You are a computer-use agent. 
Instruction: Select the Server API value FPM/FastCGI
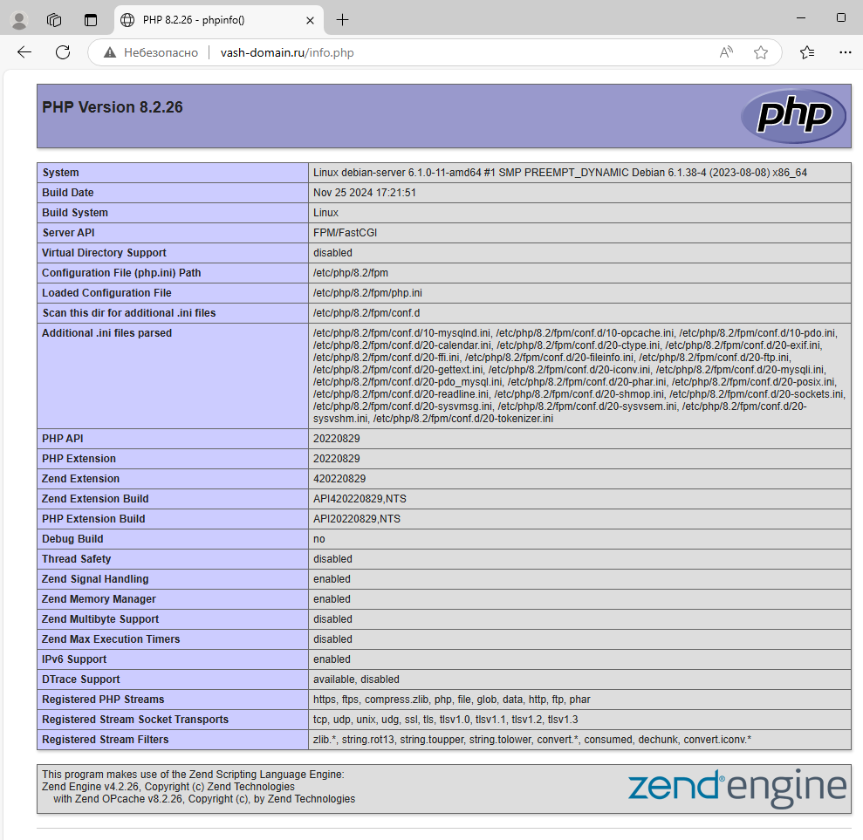pyautogui.click(x=345, y=233)
